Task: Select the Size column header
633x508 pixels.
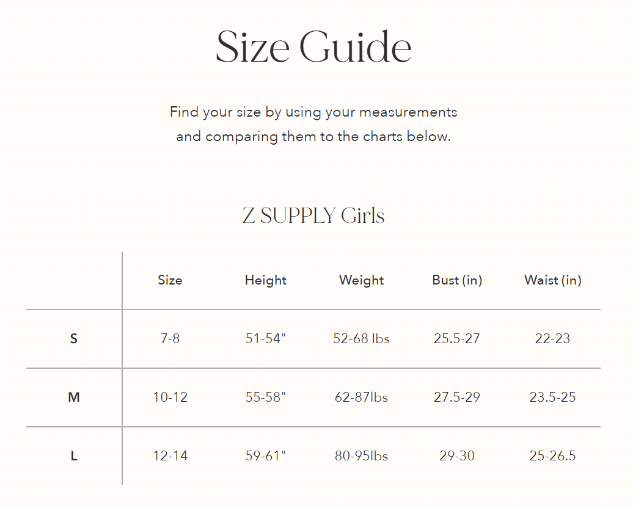Action: [x=170, y=280]
